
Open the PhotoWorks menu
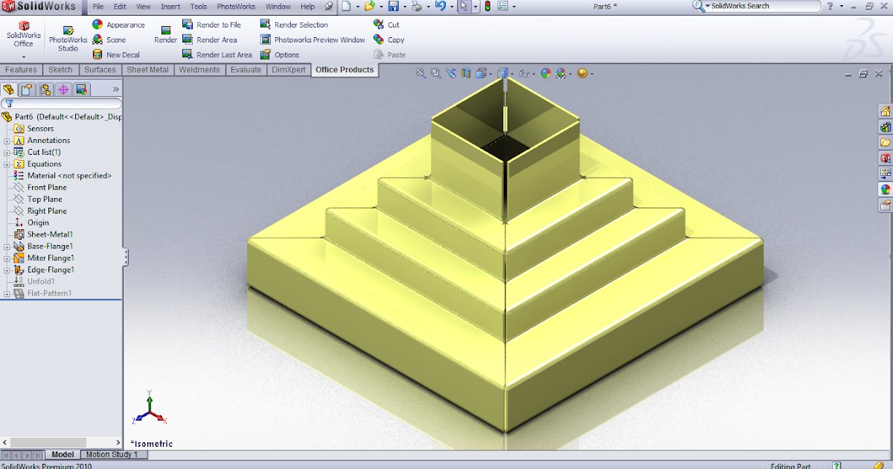click(235, 6)
